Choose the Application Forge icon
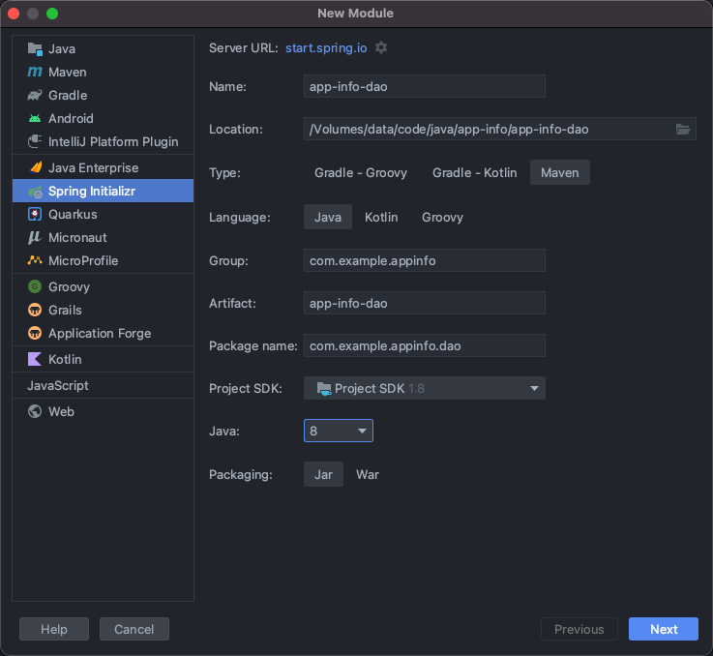 pos(35,333)
